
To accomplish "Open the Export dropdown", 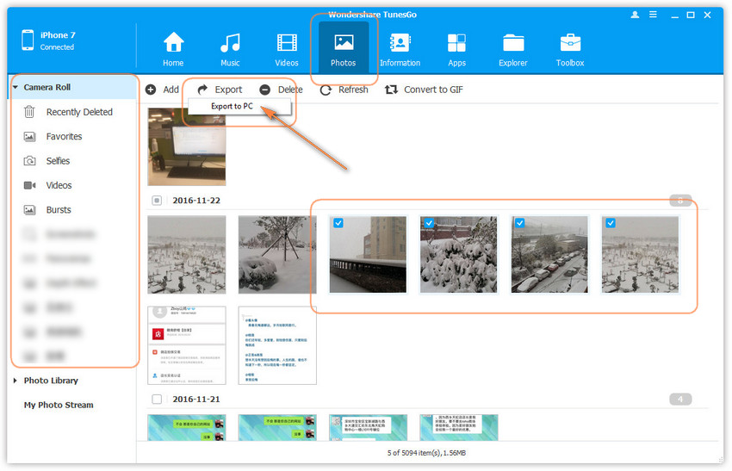I will (219, 90).
